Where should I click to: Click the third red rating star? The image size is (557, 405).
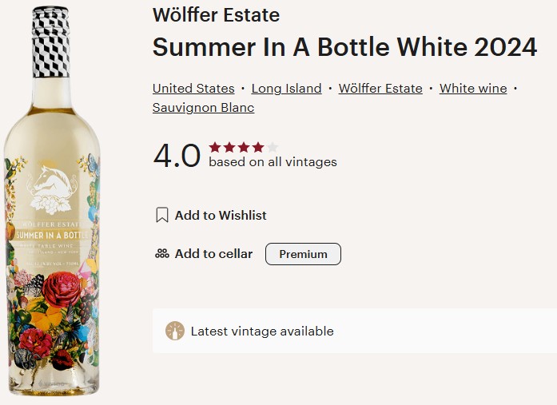[244, 147]
